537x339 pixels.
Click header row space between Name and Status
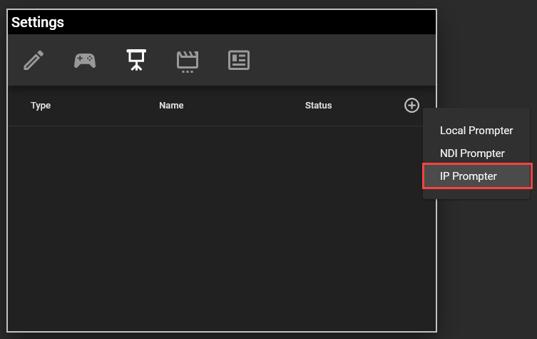[242, 106]
